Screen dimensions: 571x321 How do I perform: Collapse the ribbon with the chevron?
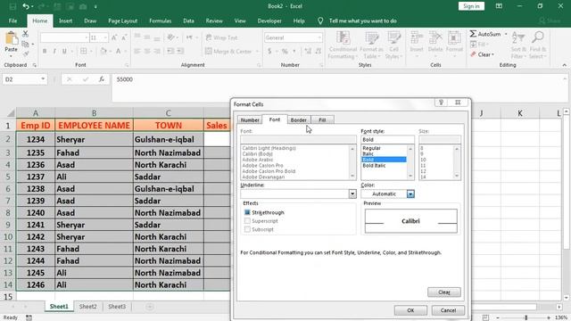point(564,65)
